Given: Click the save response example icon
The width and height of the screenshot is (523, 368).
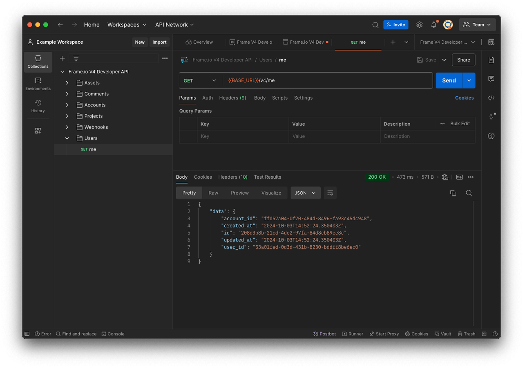Looking at the screenshot, I should click(459, 177).
